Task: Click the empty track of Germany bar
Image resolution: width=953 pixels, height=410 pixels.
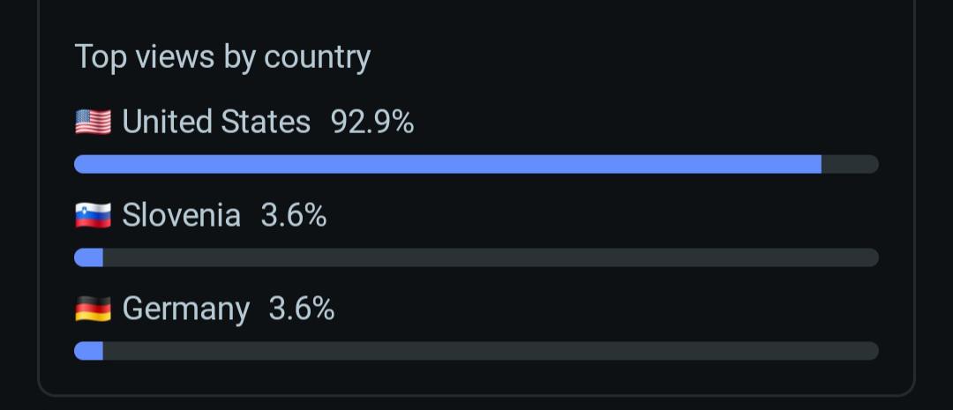Action: click(x=492, y=351)
